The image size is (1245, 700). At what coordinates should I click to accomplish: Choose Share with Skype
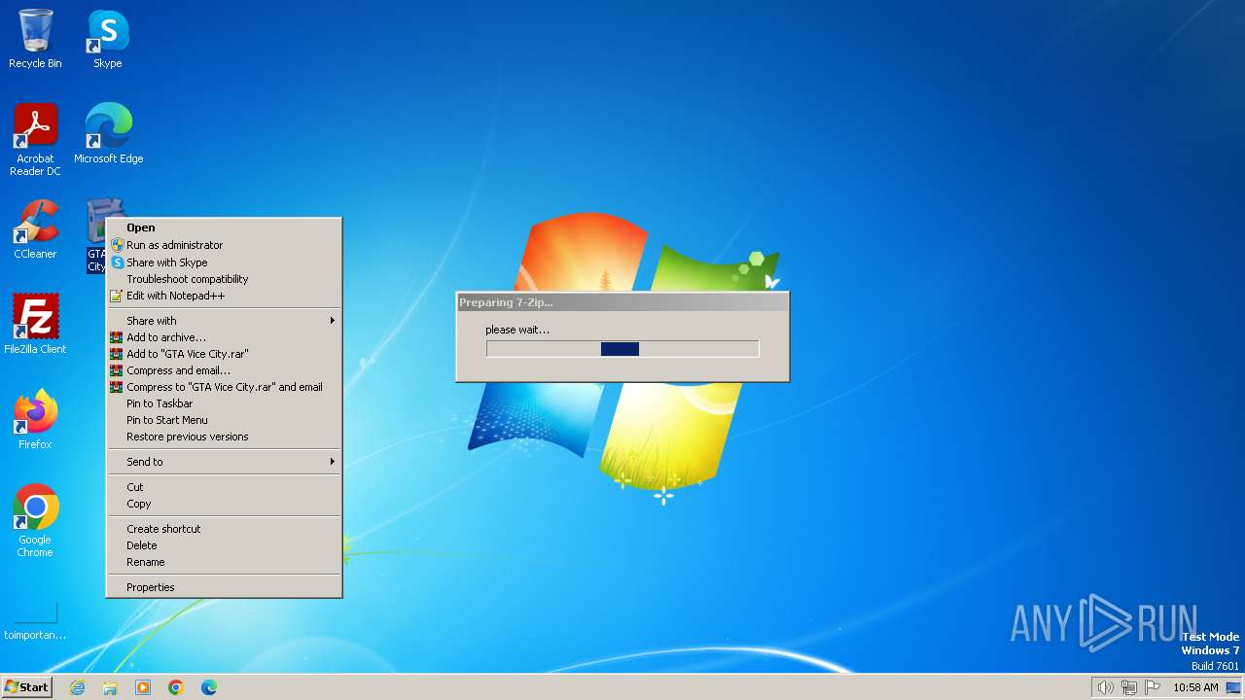click(224, 262)
